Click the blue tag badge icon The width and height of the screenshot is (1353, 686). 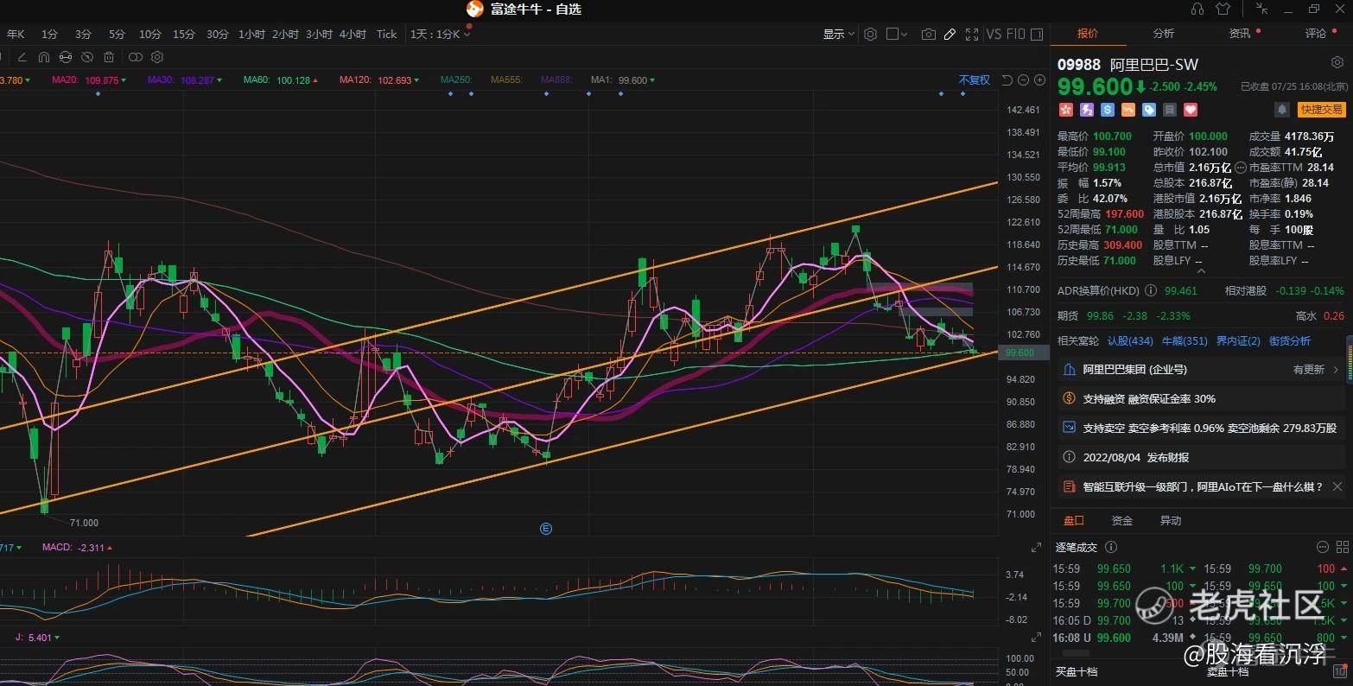(1148, 110)
